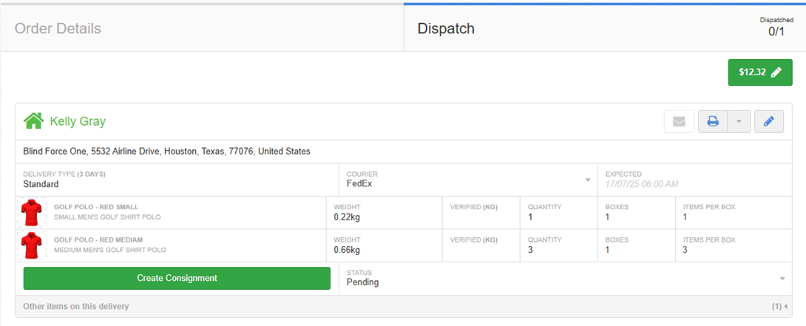Click the printer icon button

tap(713, 121)
